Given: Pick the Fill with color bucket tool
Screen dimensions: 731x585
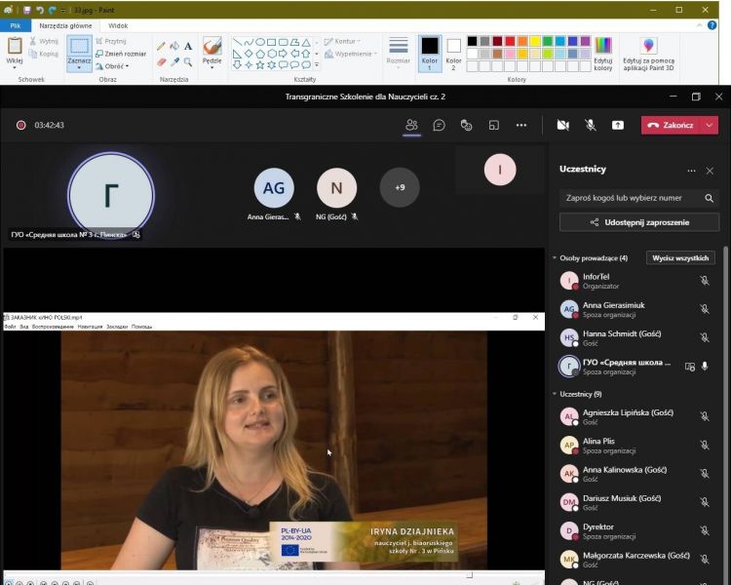Looking at the screenshot, I should [174, 46].
